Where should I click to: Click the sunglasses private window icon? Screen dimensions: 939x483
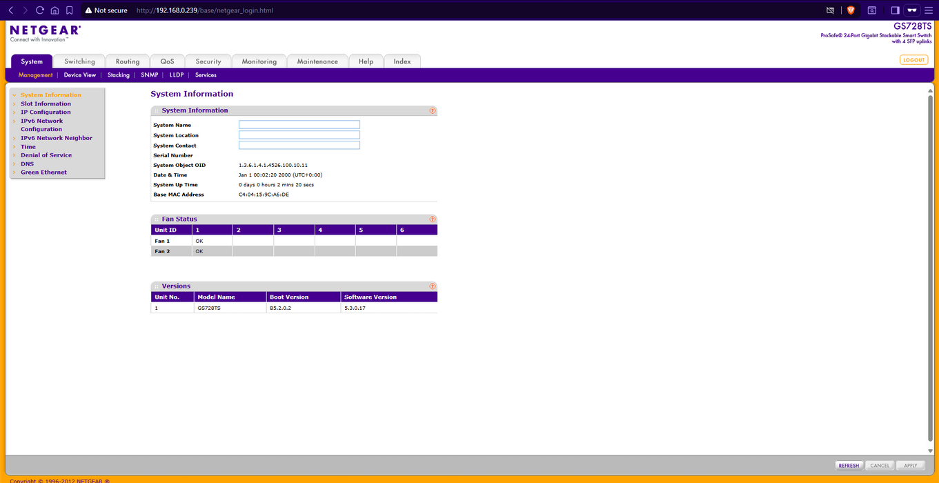[x=912, y=10]
